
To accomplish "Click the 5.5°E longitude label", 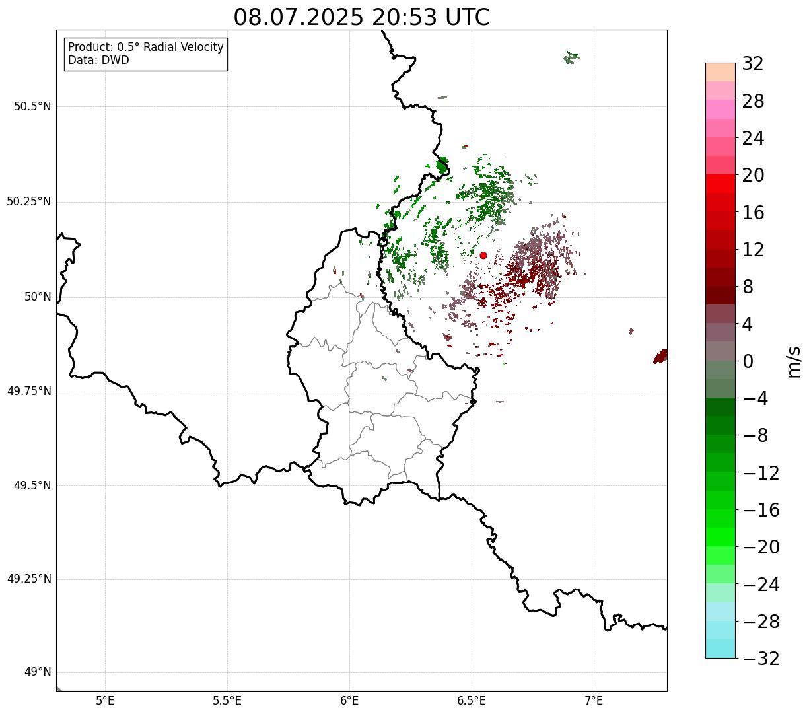I will pos(227,700).
